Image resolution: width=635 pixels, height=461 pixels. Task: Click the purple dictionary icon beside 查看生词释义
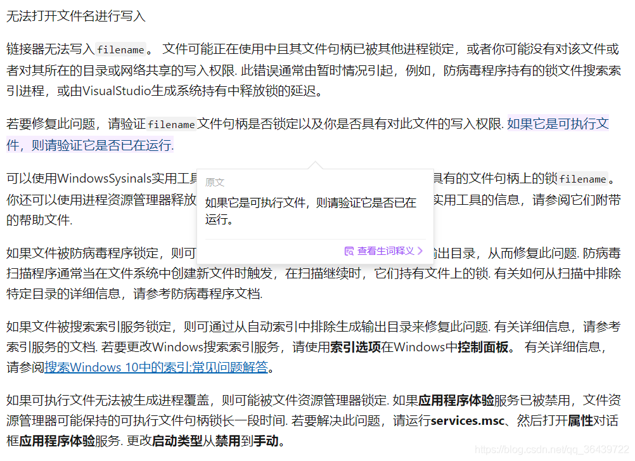tap(350, 251)
